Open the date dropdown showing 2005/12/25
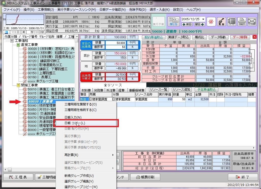 coord(203,19)
